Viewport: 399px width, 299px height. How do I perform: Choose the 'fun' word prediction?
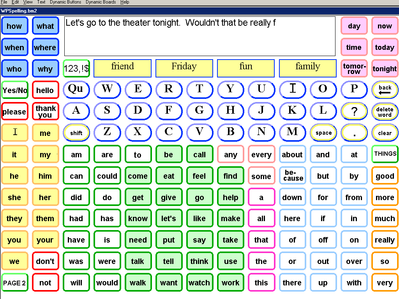tap(246, 68)
